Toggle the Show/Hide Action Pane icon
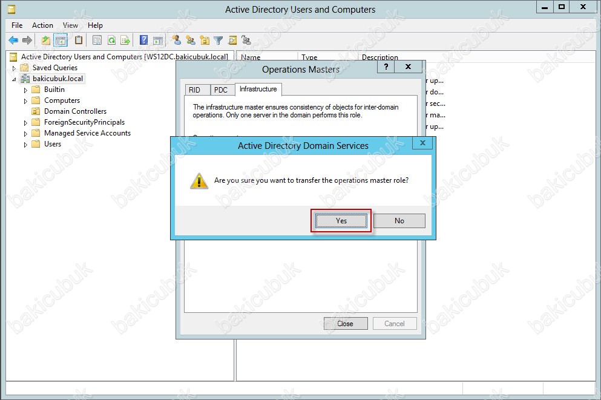Viewport: 601px width, 400px height. coord(158,40)
